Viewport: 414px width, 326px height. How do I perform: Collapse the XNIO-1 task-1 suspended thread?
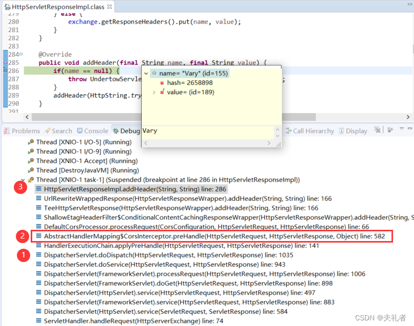pyautogui.click(x=23, y=180)
